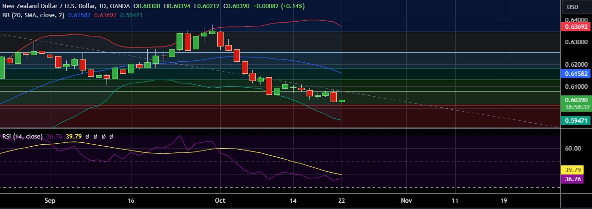Viewport: 592px width, 209px height.
Task: Click the 60.00 RSI axis label
Action: 573,149
